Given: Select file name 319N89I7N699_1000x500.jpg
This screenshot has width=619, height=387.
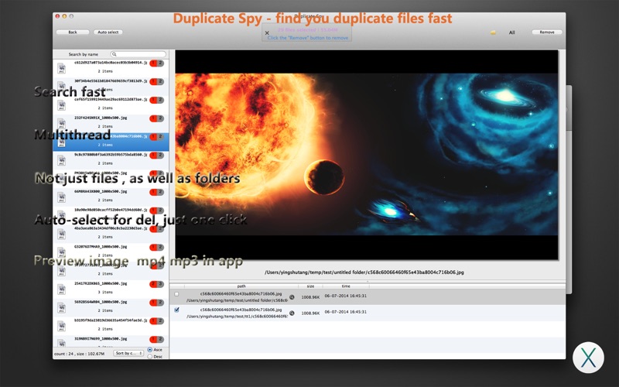Looking at the screenshot, I should tap(101, 338).
